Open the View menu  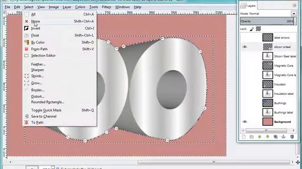(41, 7)
